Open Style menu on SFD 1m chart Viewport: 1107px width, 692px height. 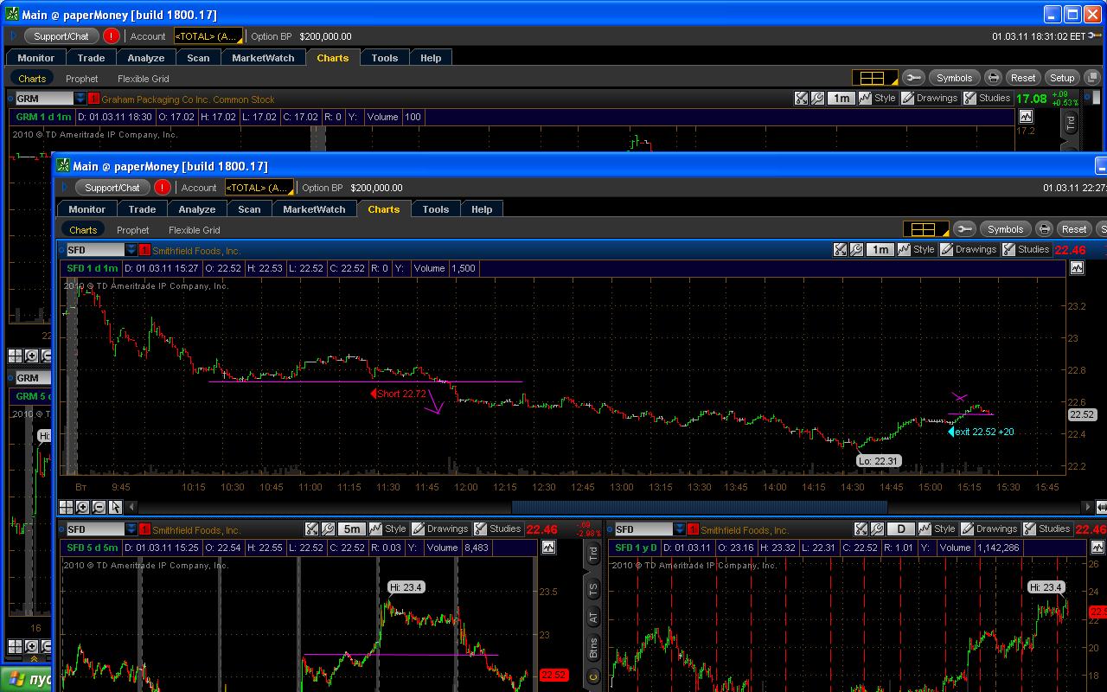click(917, 249)
